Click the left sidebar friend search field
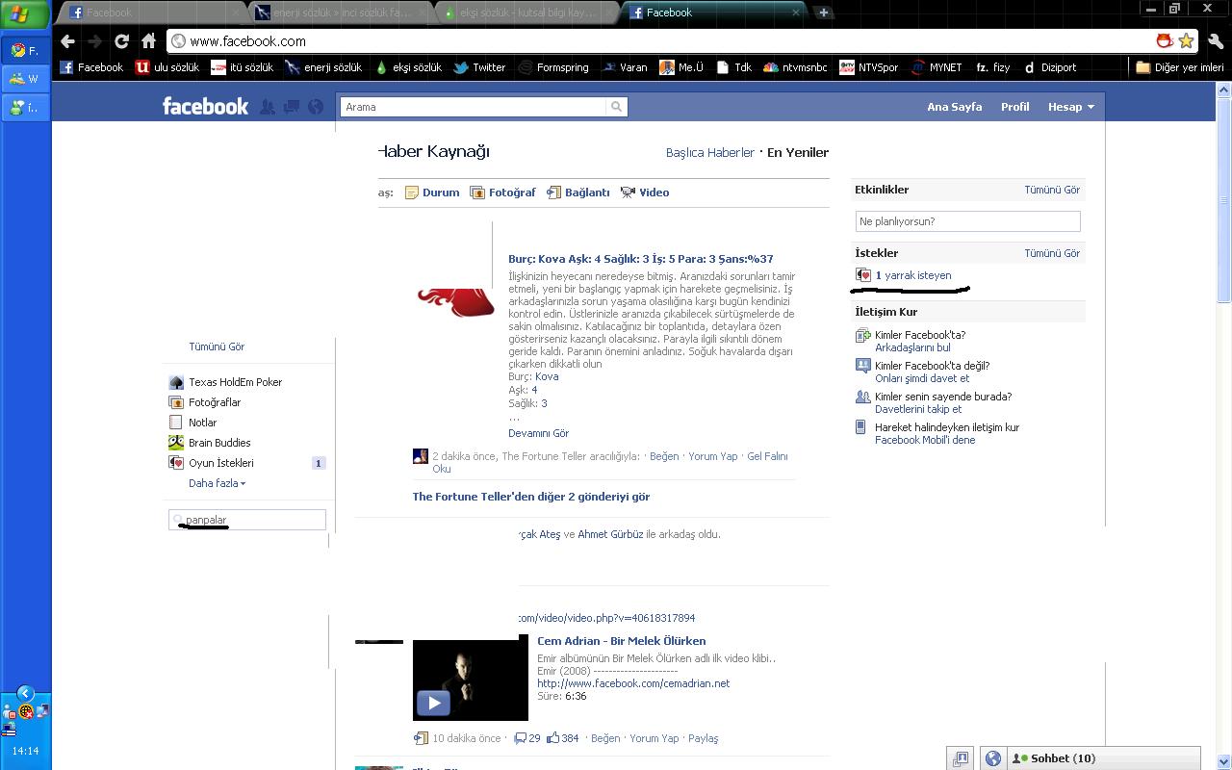This screenshot has height=770, width=1232. click(x=247, y=520)
